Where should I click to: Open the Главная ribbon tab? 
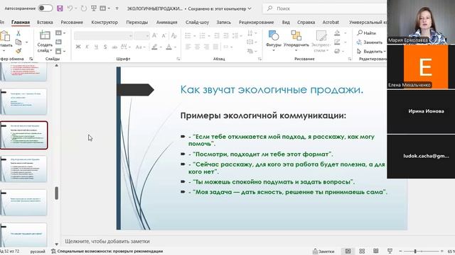click(x=21, y=22)
